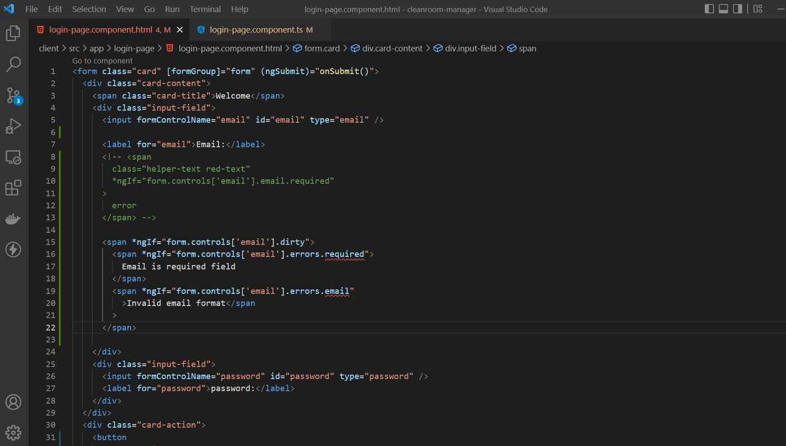Select span in breadcrumb
This screenshot has width=786, height=446.
[x=527, y=48]
